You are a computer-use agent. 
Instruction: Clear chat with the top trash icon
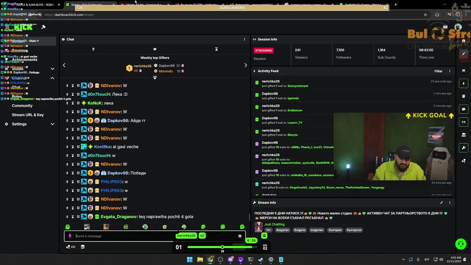(x=93, y=49)
